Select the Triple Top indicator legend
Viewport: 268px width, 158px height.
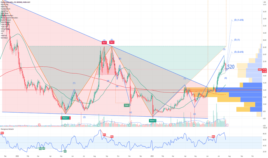4,26
